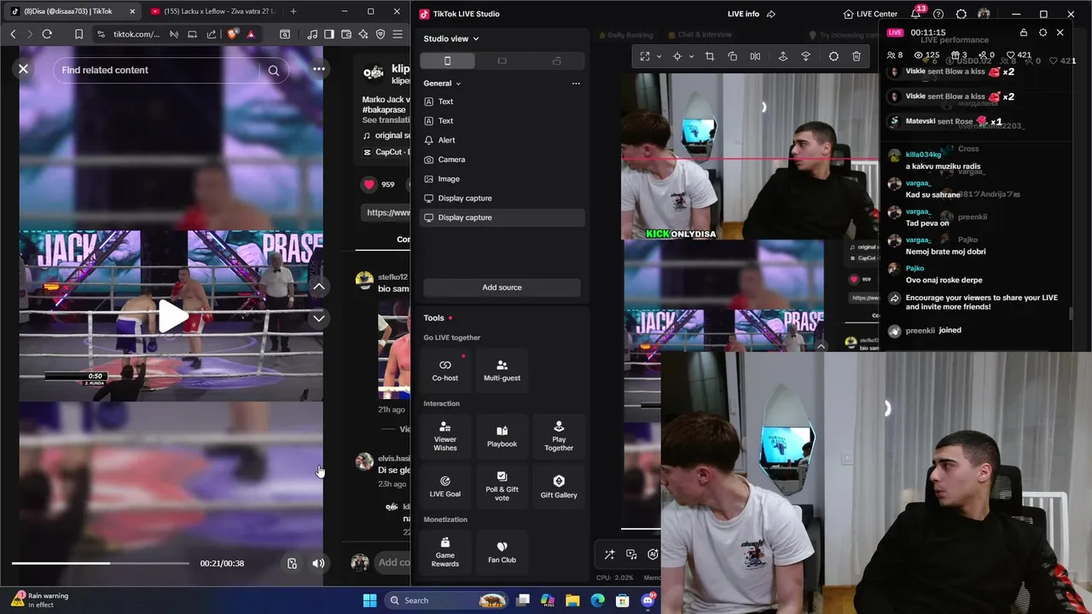Open the browser hamburger menu
This screenshot has width=1092, height=614.
coord(398,34)
